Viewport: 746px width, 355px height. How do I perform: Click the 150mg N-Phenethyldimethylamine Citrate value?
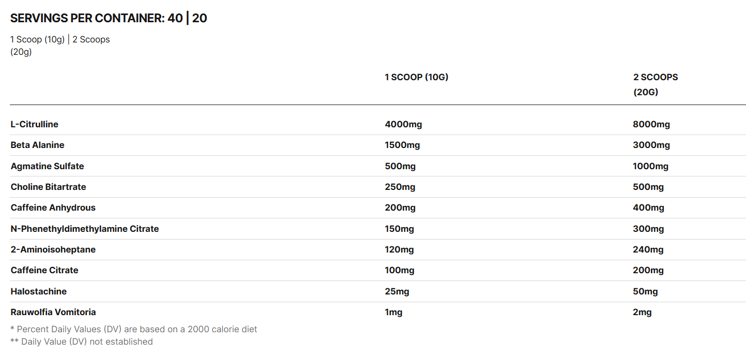pos(399,229)
